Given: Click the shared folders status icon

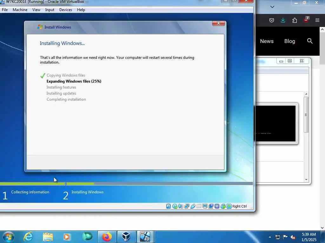Looking at the screenshot, I should point(199,206).
